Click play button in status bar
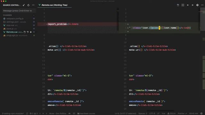205x115 pixels. (43, 114)
